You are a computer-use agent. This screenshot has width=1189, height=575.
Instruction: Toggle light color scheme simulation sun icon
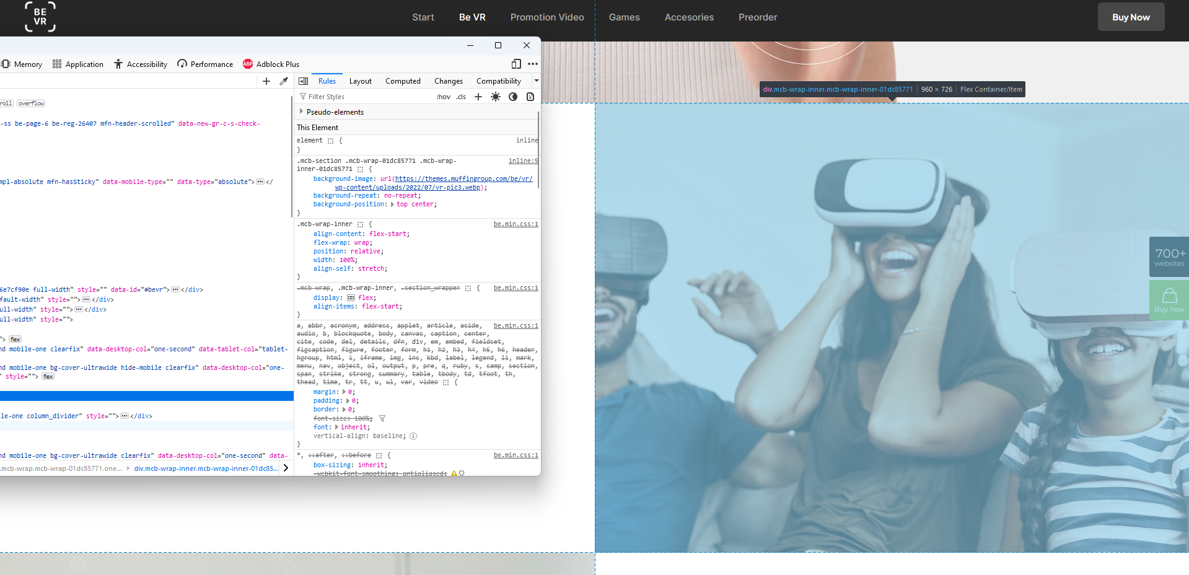pyautogui.click(x=496, y=97)
